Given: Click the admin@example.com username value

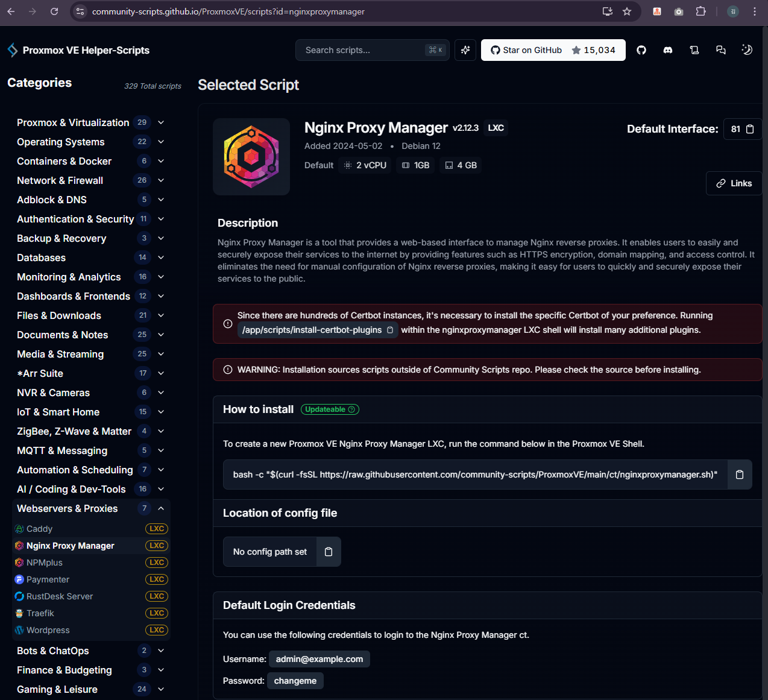Looking at the screenshot, I should pyautogui.click(x=319, y=659).
